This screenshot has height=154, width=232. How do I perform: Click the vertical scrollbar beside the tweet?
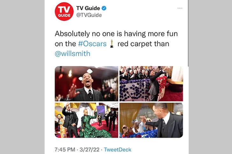click(x=188, y=33)
